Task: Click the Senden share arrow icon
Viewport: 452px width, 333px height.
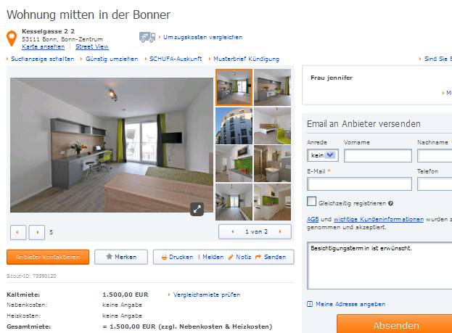Action: point(258,257)
